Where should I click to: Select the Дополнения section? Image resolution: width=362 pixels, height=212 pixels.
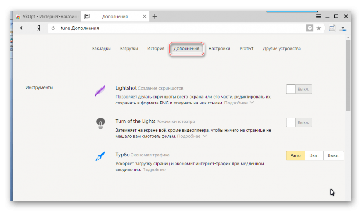[186, 49]
